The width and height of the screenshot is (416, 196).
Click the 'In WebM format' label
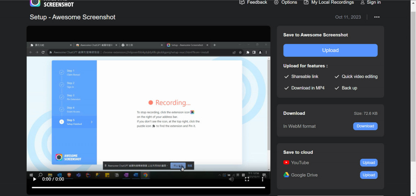299,126
